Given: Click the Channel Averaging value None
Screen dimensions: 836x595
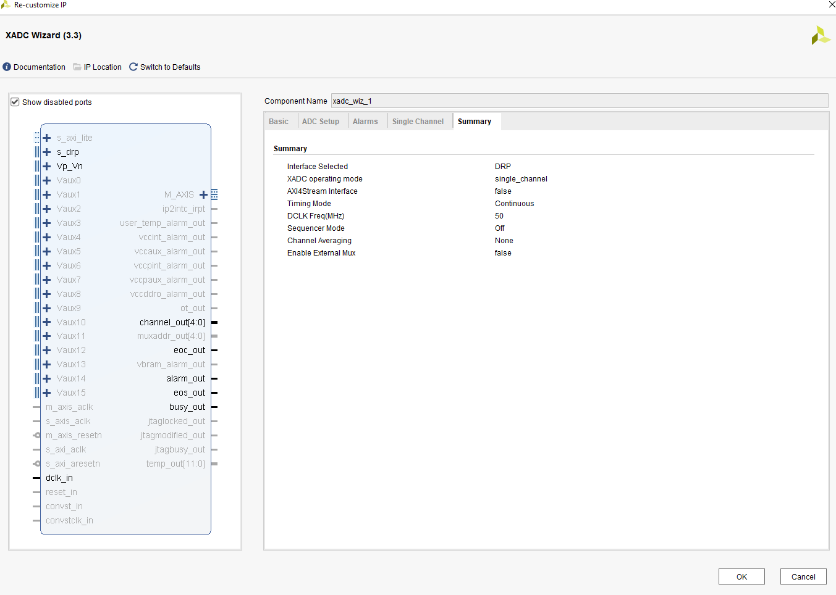Looking at the screenshot, I should [504, 241].
